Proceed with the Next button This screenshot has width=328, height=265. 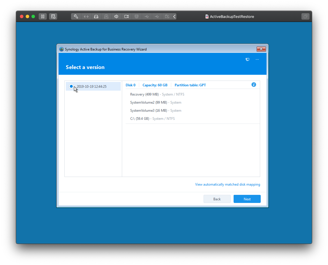[247, 199]
